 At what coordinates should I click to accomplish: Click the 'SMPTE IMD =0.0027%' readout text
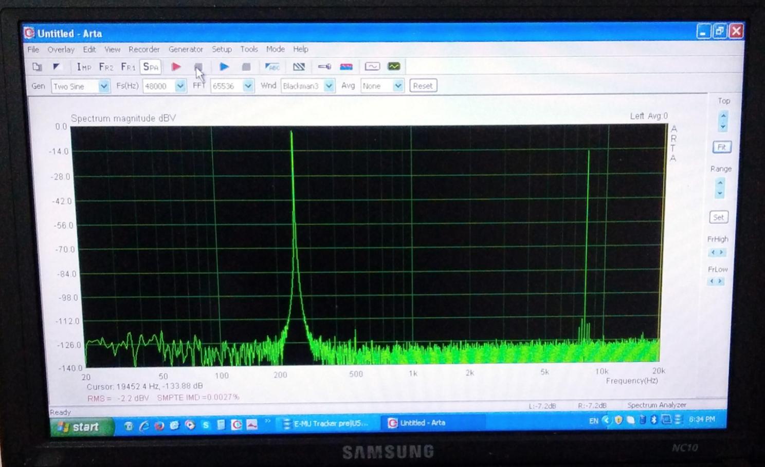coord(198,397)
